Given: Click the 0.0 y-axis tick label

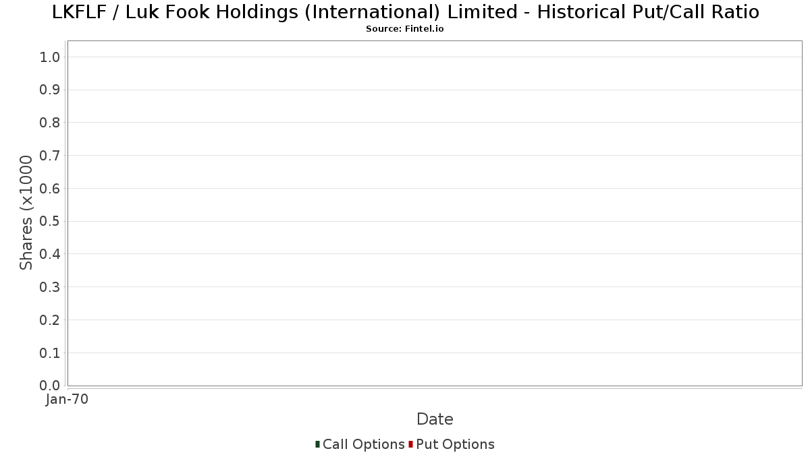Looking at the screenshot, I should (50, 386).
